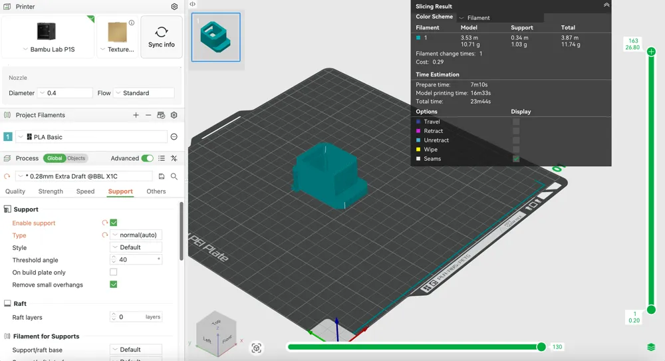
Task: Open Support/raft base filament dropdown
Action: (136, 350)
